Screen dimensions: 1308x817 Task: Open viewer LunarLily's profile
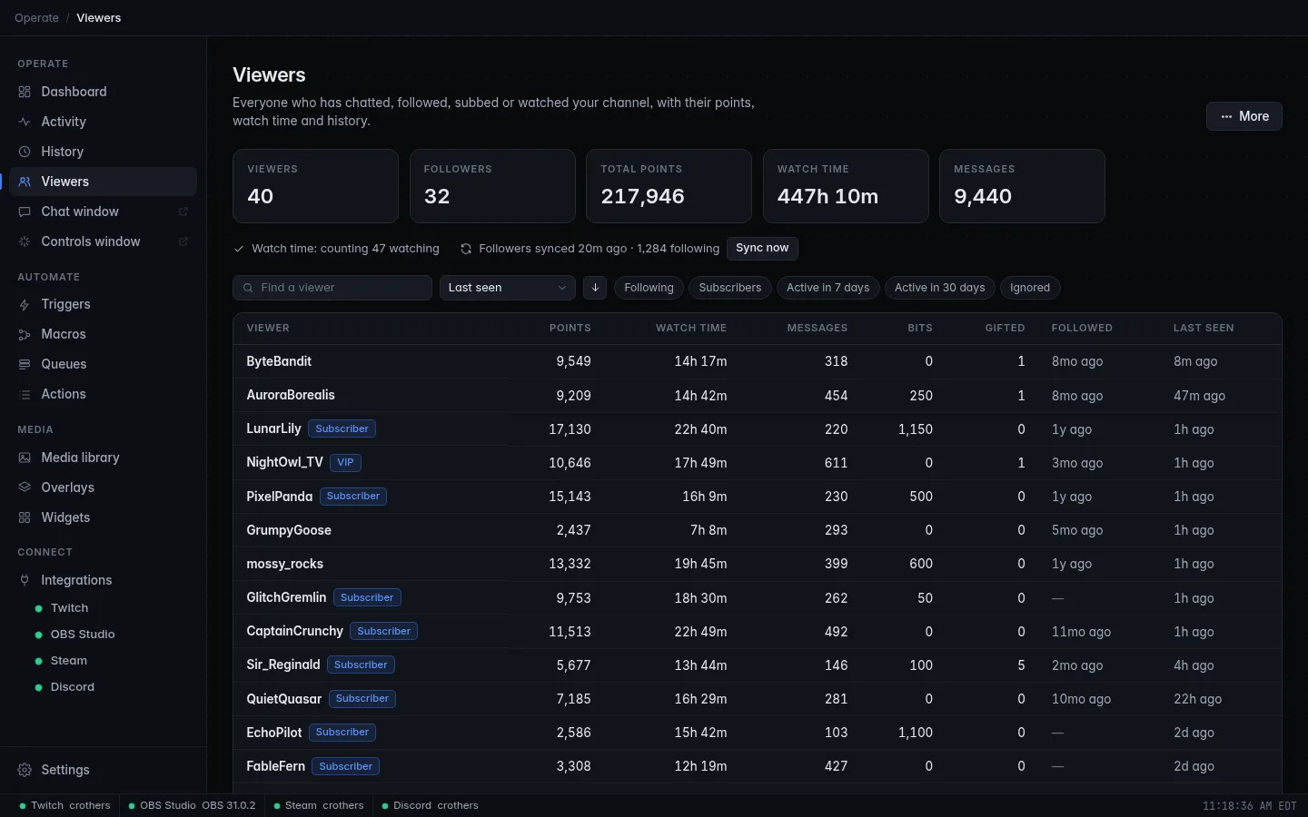[x=273, y=428]
